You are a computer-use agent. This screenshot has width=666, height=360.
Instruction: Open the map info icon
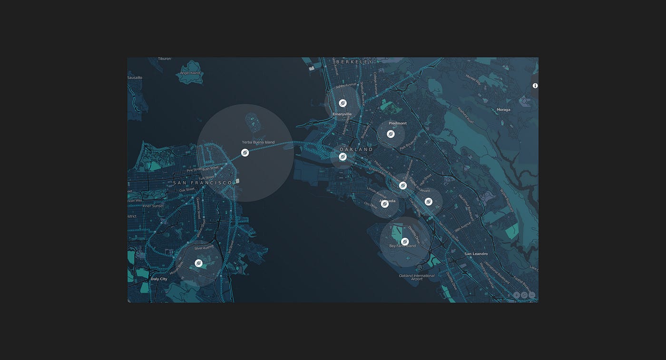click(x=535, y=86)
